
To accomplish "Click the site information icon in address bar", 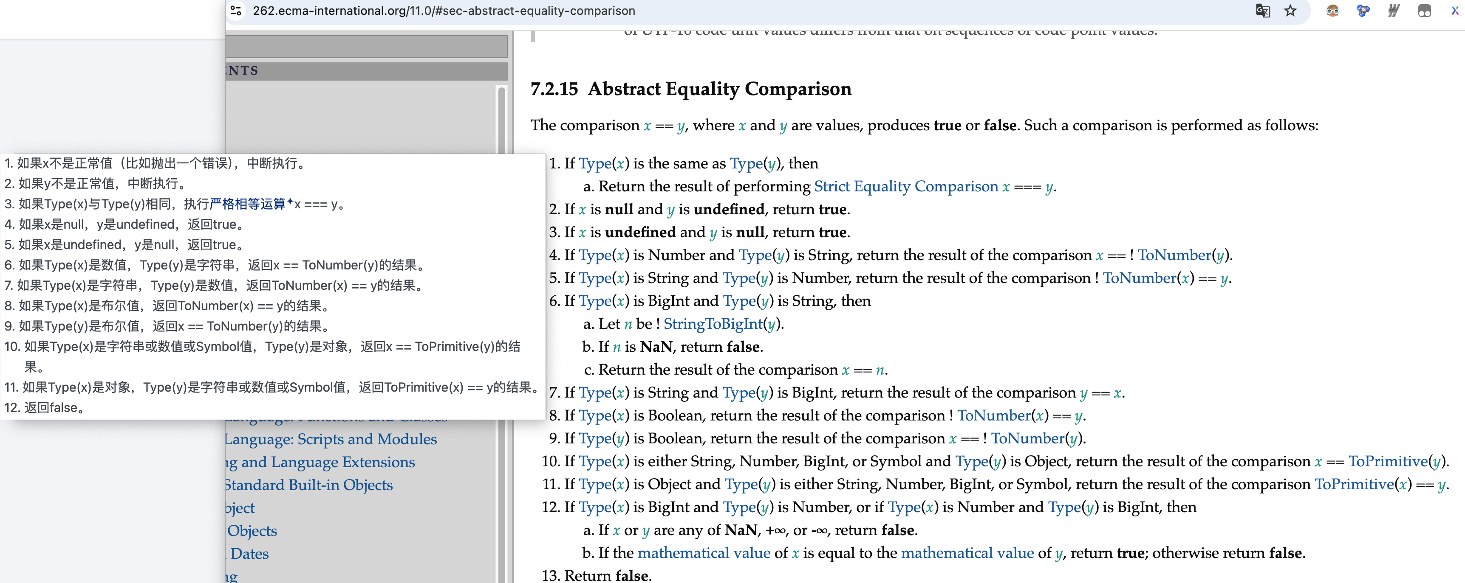I will tap(237, 11).
